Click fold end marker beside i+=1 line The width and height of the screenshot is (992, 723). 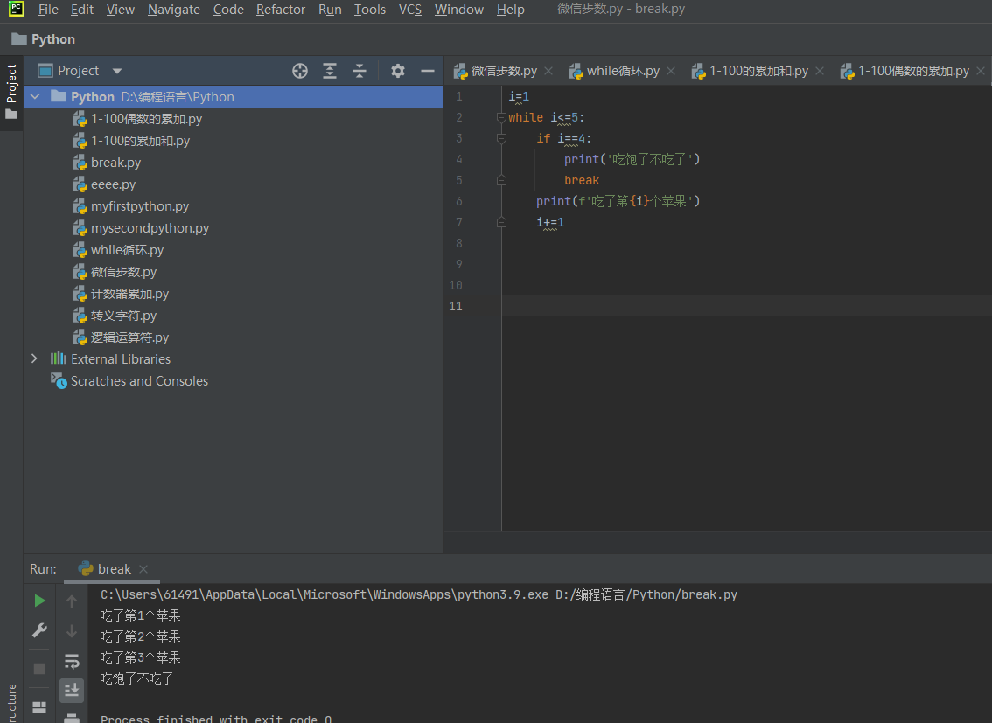(x=501, y=222)
